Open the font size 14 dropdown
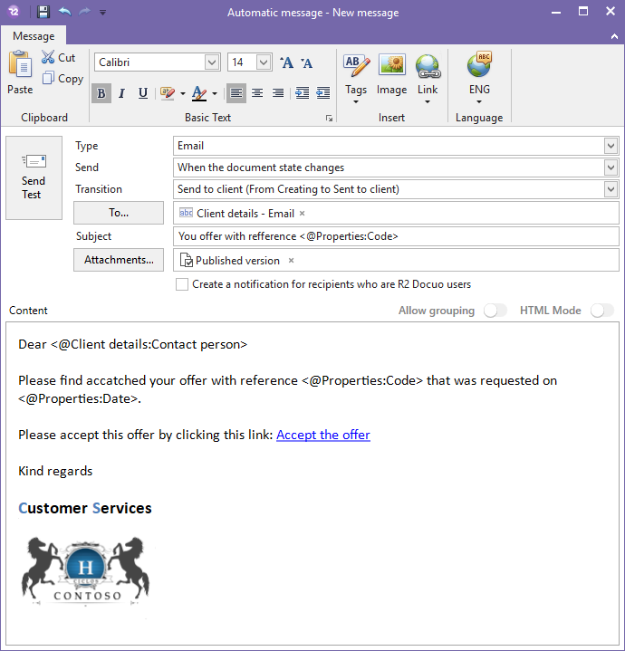 tap(264, 62)
